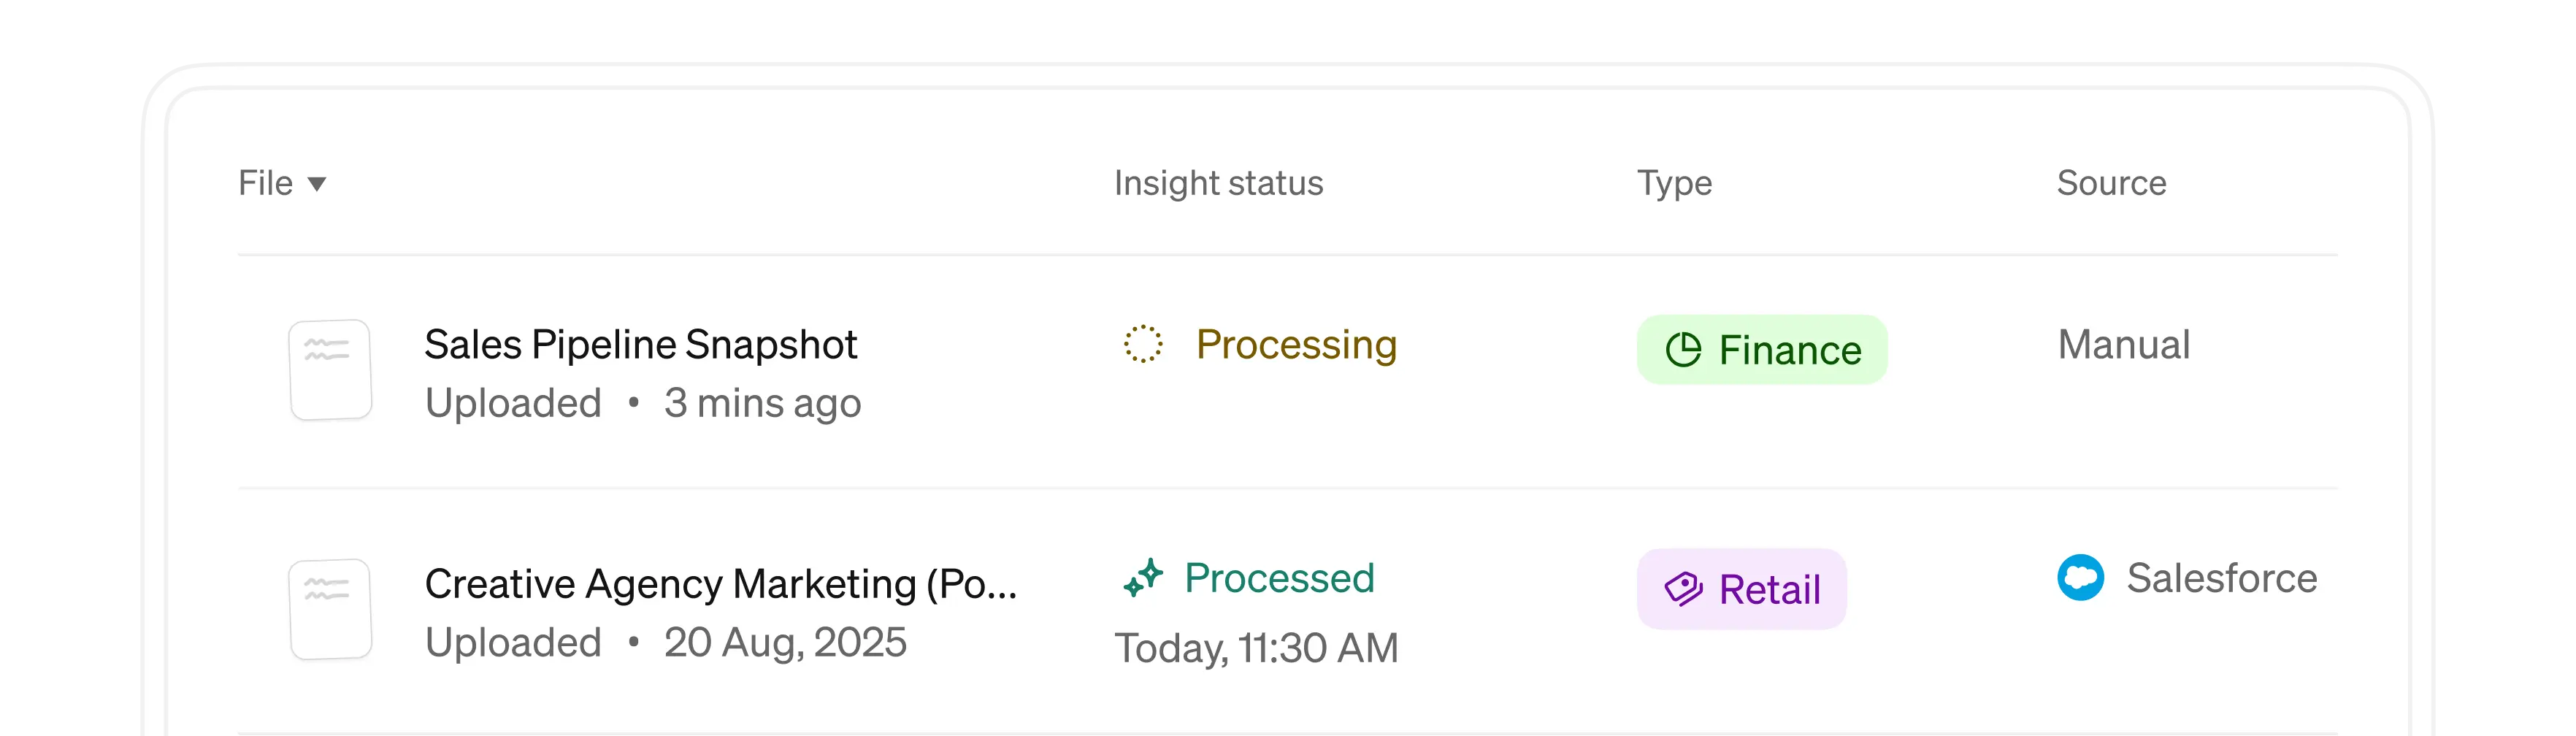Click the Sales Pipeline Snapshot document icon
2576x736 pixels.
coord(330,370)
